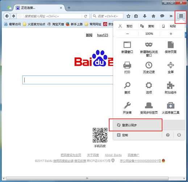Click the printer icon to print
188x182 pixels.
pos(127,65)
